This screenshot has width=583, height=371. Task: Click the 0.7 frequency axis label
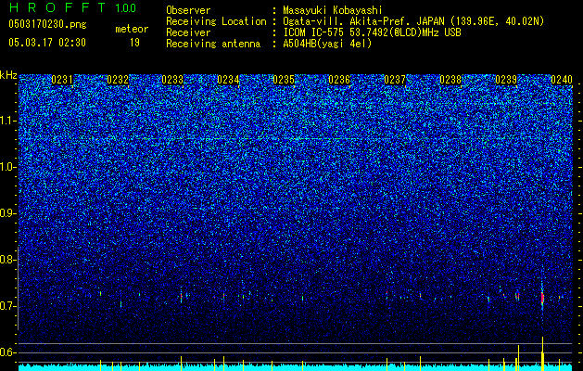8,306
